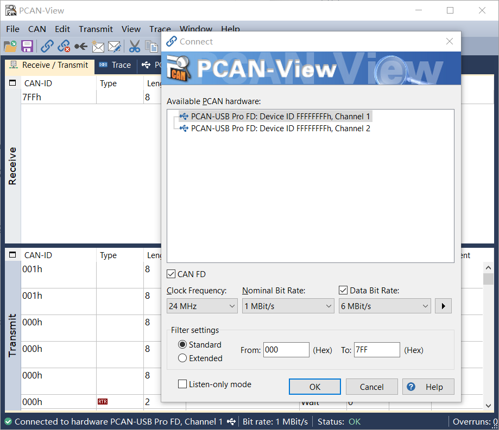Click the Bit rate: 1 MBit/s status entry
The image size is (499, 430).
tap(275, 422)
